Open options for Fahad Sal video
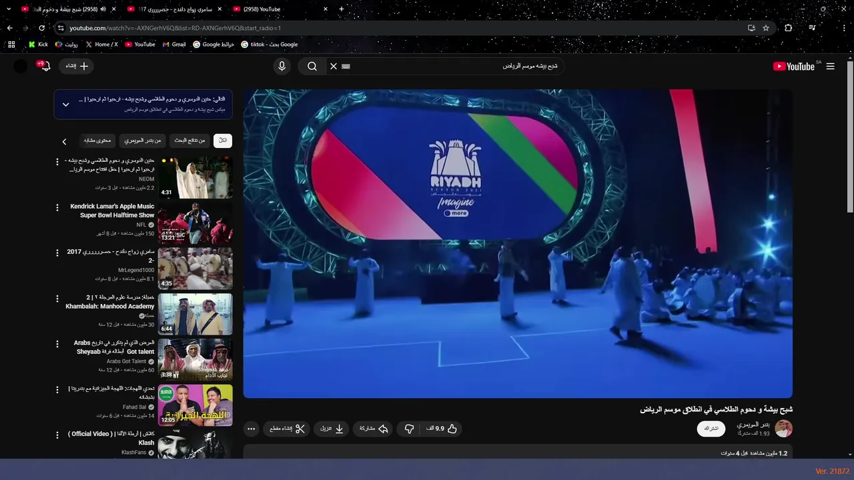Viewport: 854px width, 480px height. pyautogui.click(x=57, y=389)
